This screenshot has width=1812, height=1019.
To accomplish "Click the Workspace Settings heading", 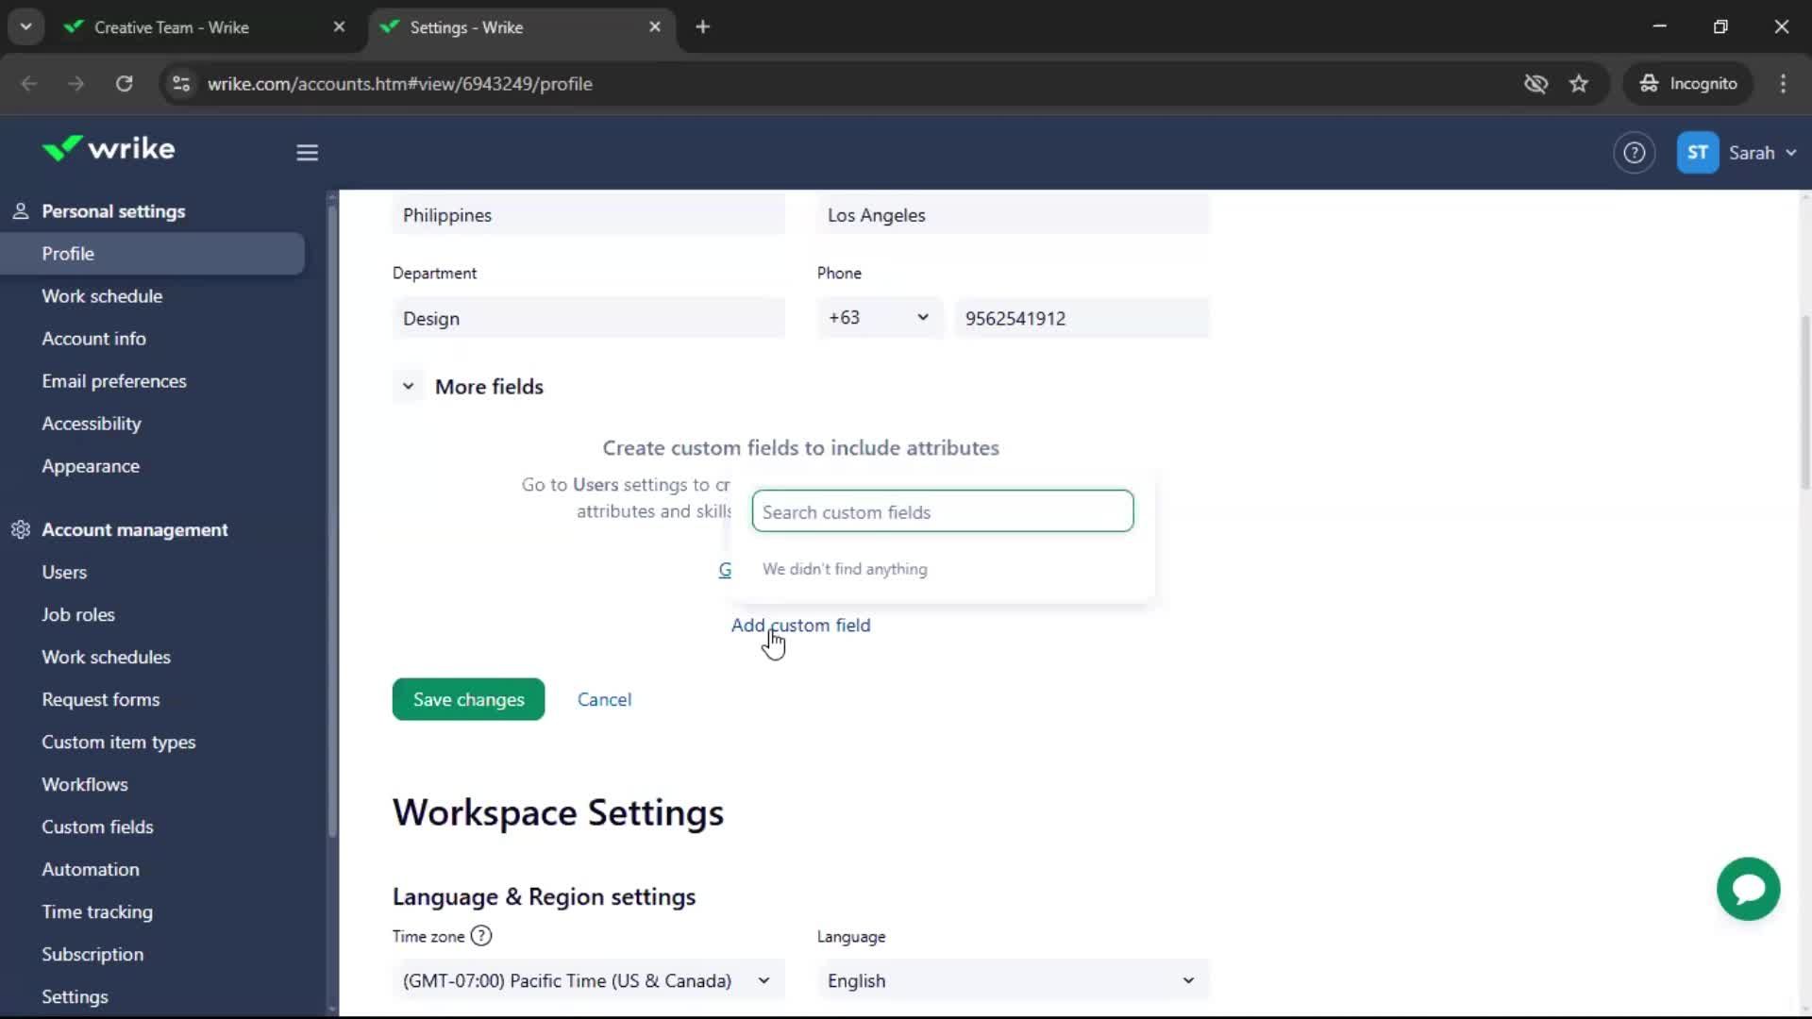I will click(x=558, y=812).
